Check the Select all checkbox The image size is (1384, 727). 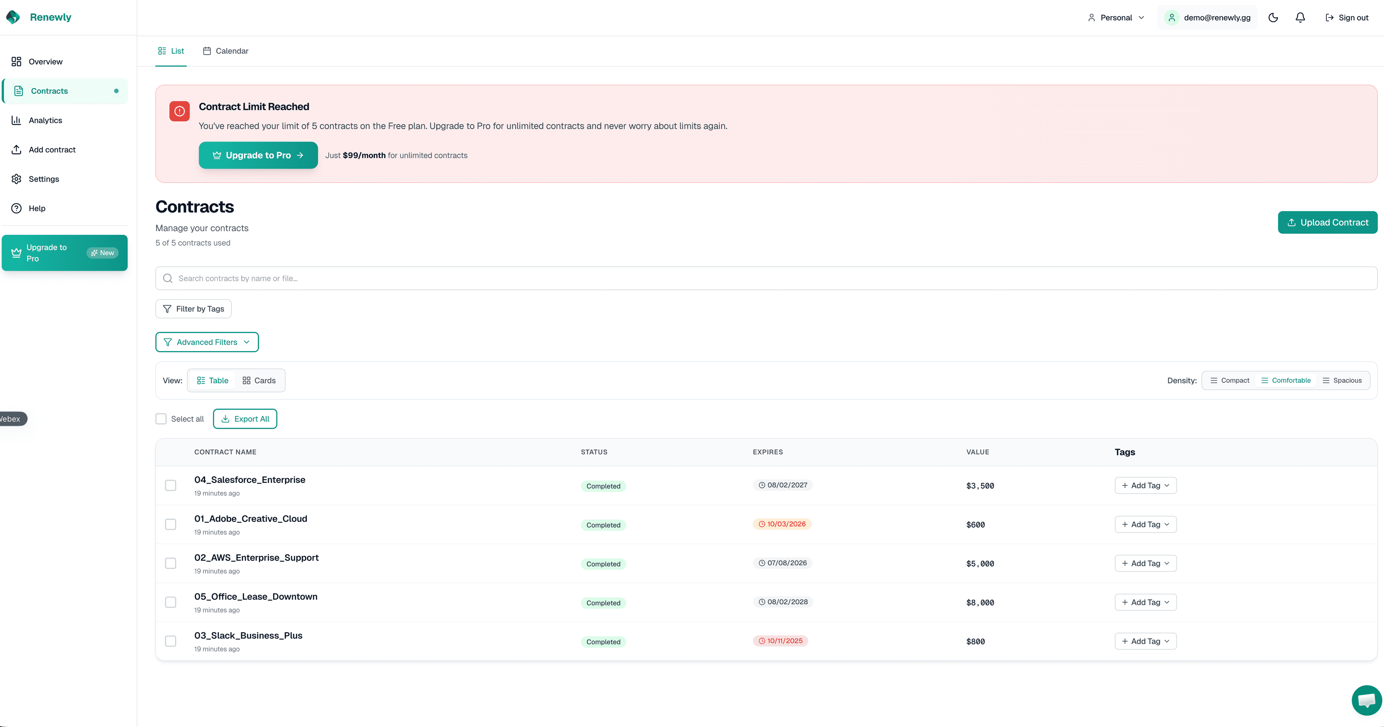coord(161,419)
